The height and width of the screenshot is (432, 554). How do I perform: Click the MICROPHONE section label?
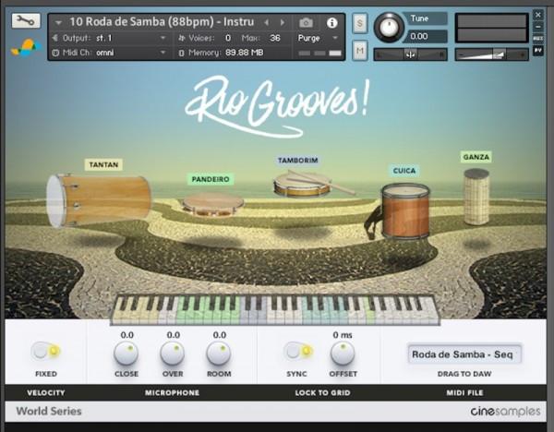click(x=172, y=392)
